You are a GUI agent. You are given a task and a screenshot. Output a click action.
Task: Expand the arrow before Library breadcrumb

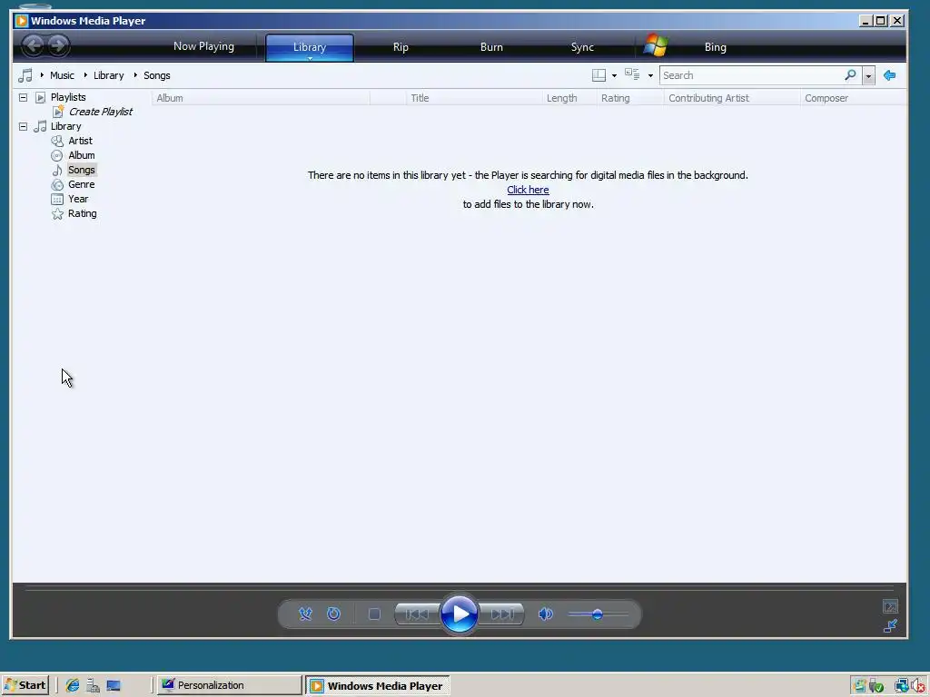click(85, 75)
